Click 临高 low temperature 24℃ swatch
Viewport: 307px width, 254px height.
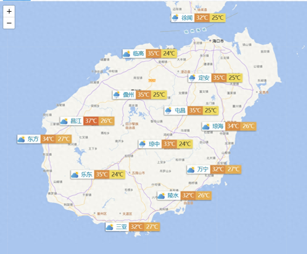point(169,54)
